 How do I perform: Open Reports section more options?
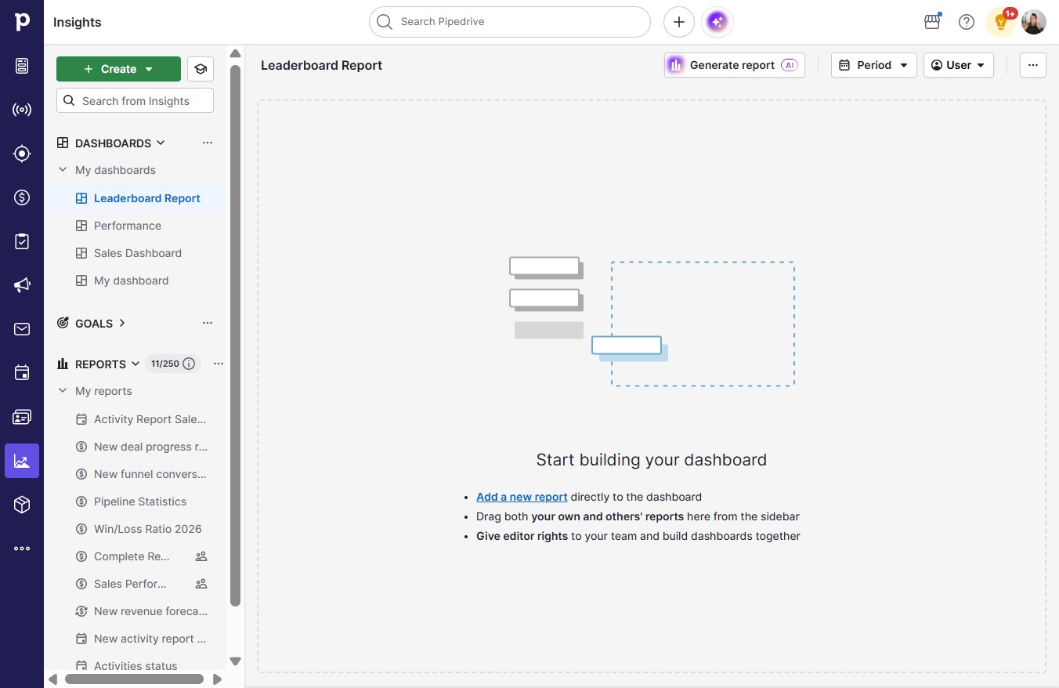(x=219, y=364)
